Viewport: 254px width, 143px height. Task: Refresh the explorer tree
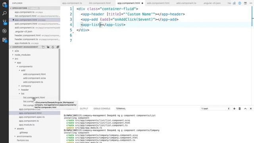[x=53, y=47]
